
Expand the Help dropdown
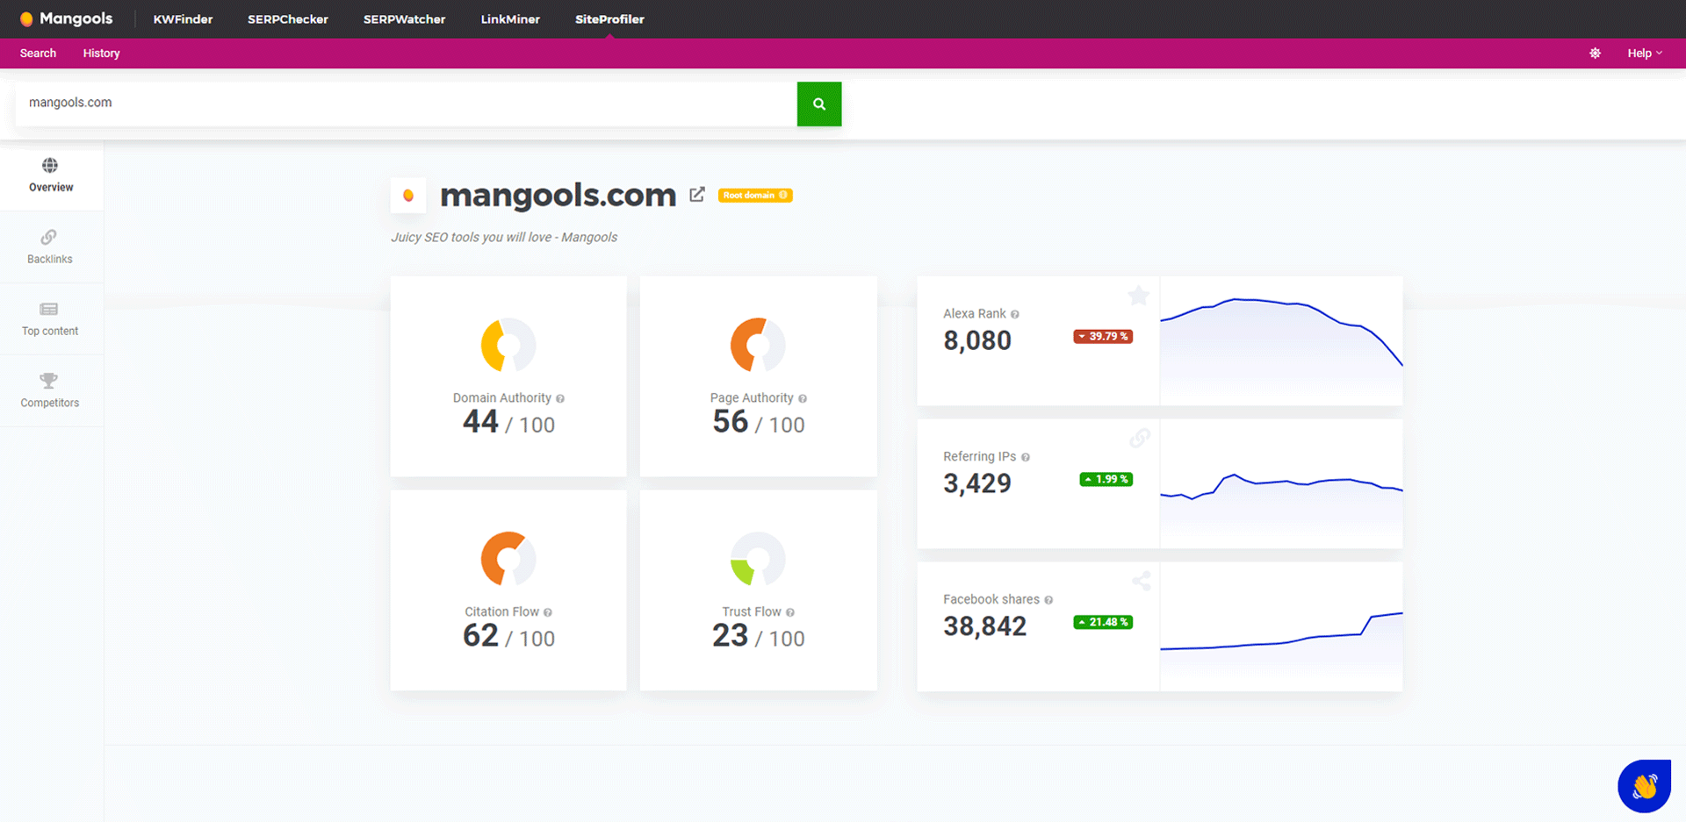(x=1645, y=54)
